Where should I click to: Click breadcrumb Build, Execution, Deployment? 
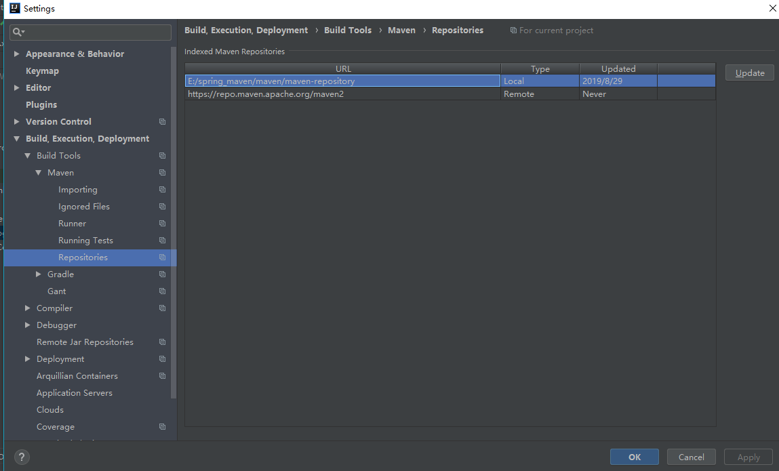(x=246, y=30)
